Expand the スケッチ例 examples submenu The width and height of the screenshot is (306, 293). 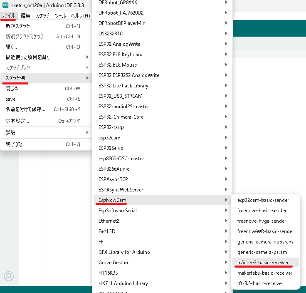tap(46, 78)
